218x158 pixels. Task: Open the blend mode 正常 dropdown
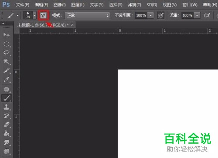coord(87,15)
